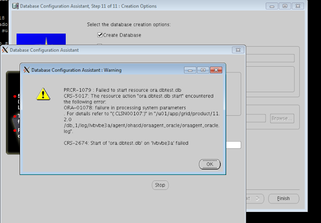Click the database icon in Step 11 title bar
This screenshot has height=223, width=321.
pos(16,6)
